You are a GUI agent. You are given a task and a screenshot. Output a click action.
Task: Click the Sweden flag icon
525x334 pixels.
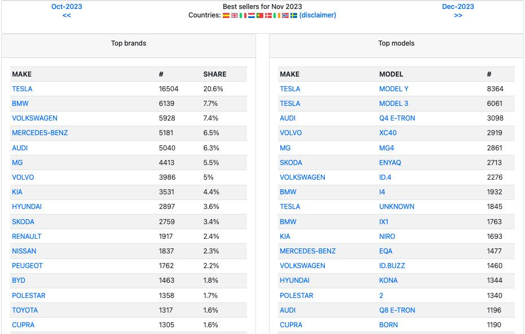point(294,16)
